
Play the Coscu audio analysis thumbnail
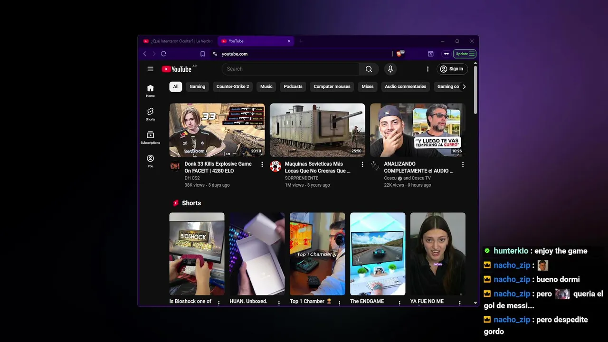[x=418, y=130]
